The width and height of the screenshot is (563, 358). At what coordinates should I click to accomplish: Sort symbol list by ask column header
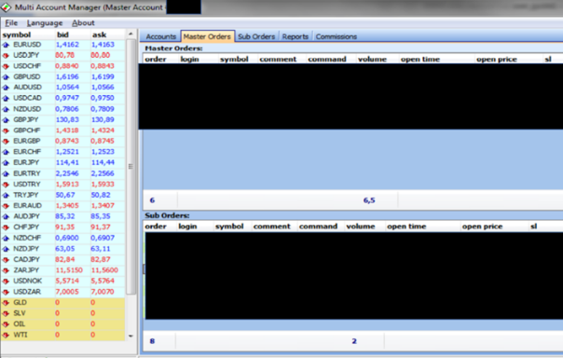pos(99,34)
